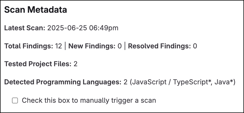Click the 'Total Findings:' label
Image resolution: width=244 pixels, height=113 pixels.
(29, 46)
